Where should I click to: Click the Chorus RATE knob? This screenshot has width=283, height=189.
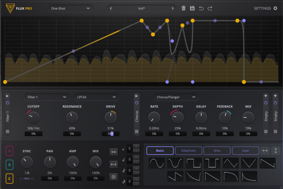(x=154, y=117)
